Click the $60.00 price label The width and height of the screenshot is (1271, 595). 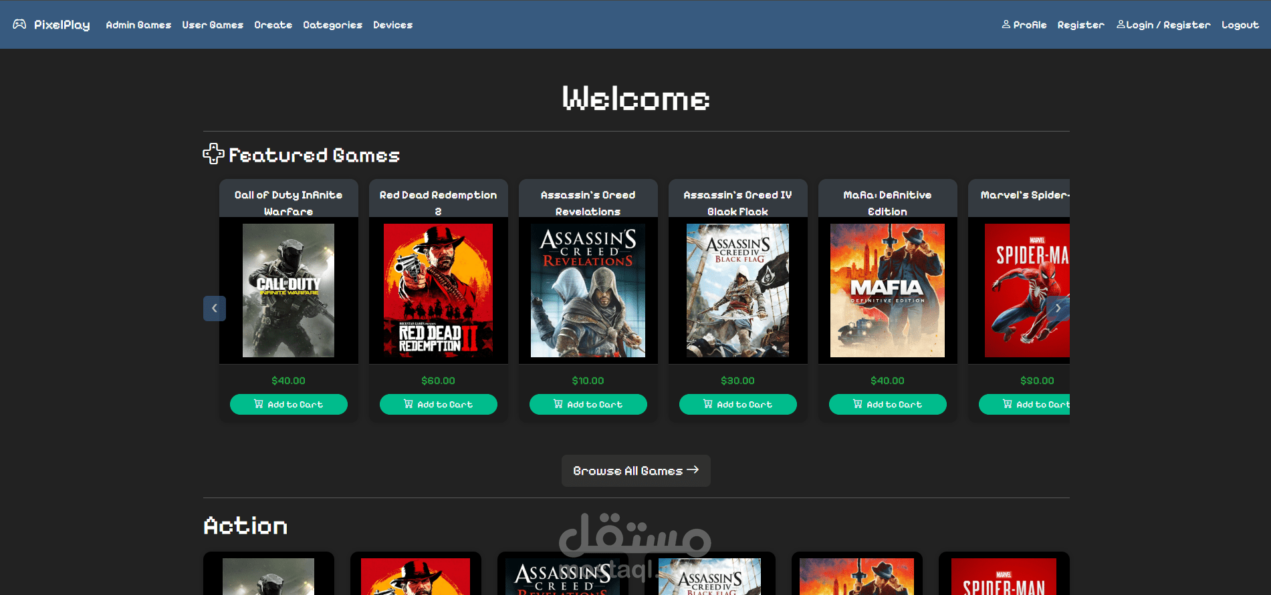(438, 381)
